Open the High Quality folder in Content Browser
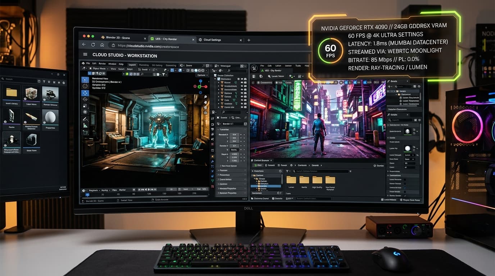The width and height of the screenshot is (495, 276). tap(317, 180)
